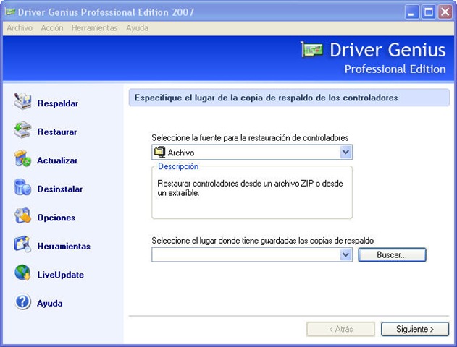Click the LiveUpdate globe icon
Viewport: 457px width, 347px height.
pyautogui.click(x=22, y=273)
